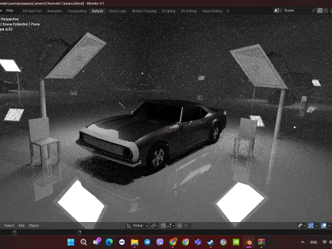Click the Windows Start button
Viewport: 332px width, 249px height.
[71, 242]
